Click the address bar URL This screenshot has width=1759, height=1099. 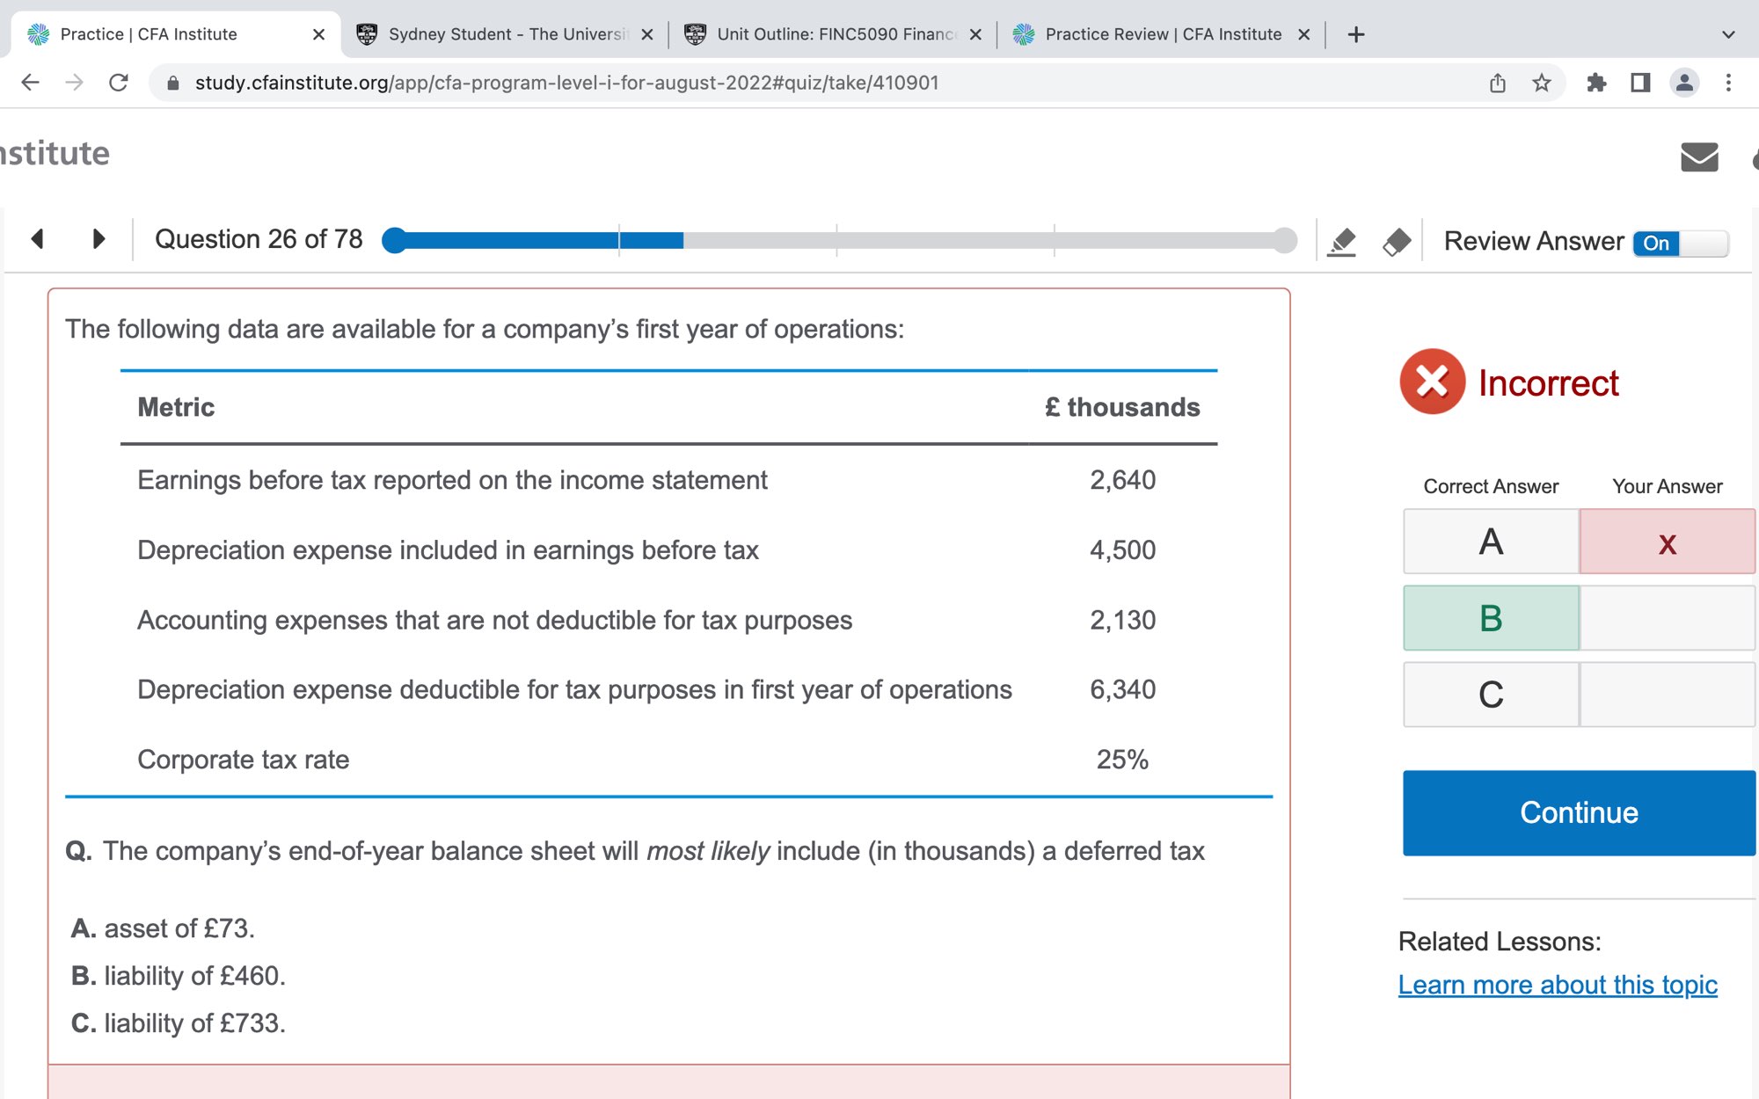click(x=566, y=83)
